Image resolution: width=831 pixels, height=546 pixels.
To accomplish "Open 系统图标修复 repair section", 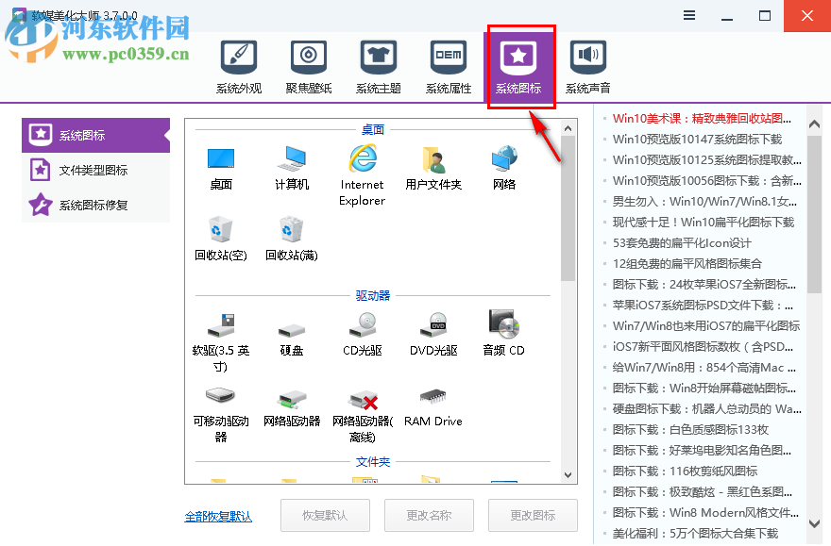I will pos(94,205).
